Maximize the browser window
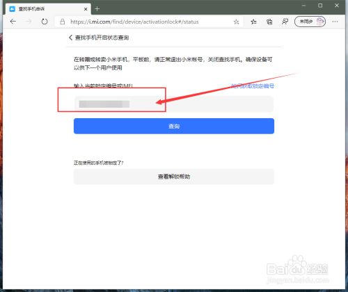 tap(320, 6)
